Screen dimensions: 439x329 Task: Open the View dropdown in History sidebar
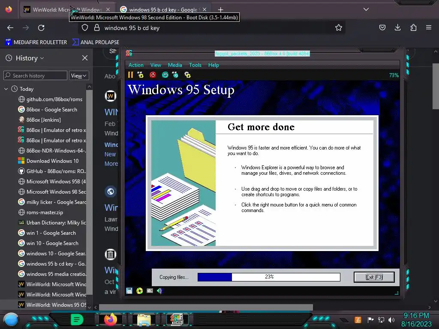pyautogui.click(x=79, y=75)
